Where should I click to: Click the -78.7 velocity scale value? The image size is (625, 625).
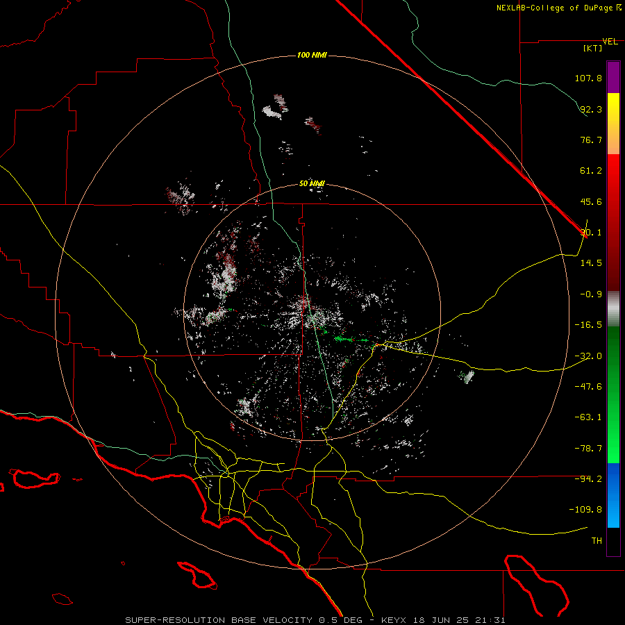tap(588, 449)
